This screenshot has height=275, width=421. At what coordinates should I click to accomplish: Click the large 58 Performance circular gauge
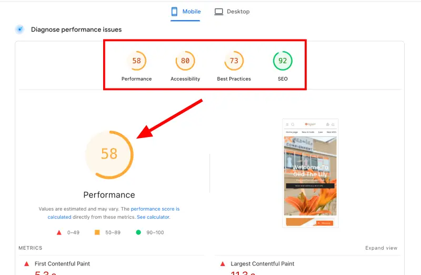pyautogui.click(x=109, y=154)
